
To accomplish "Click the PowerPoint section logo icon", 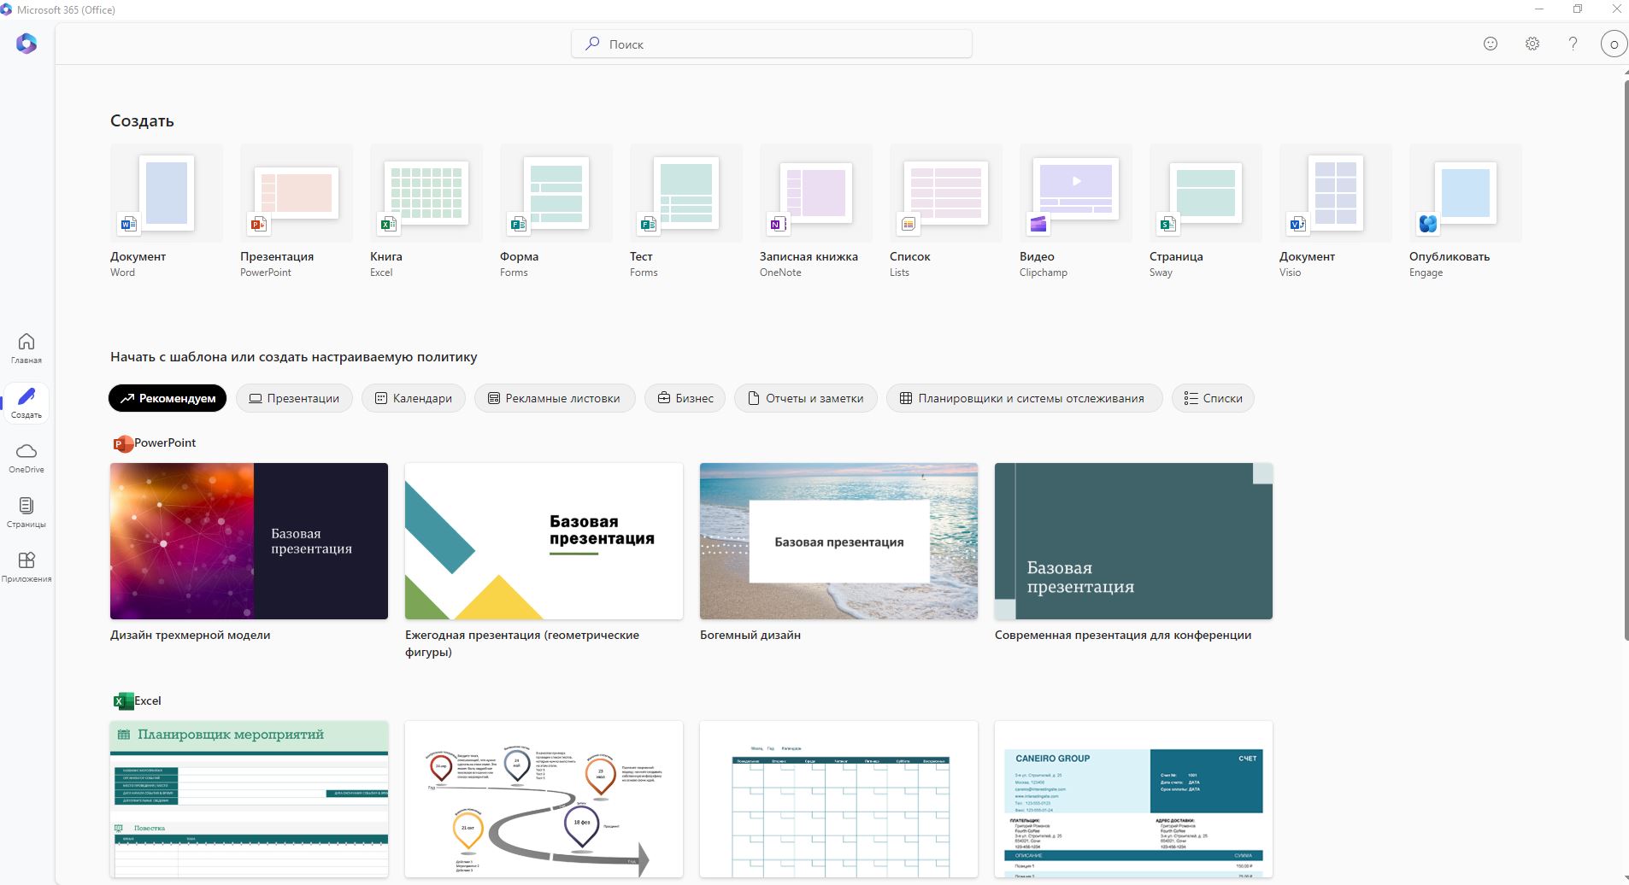I will [x=123, y=443].
